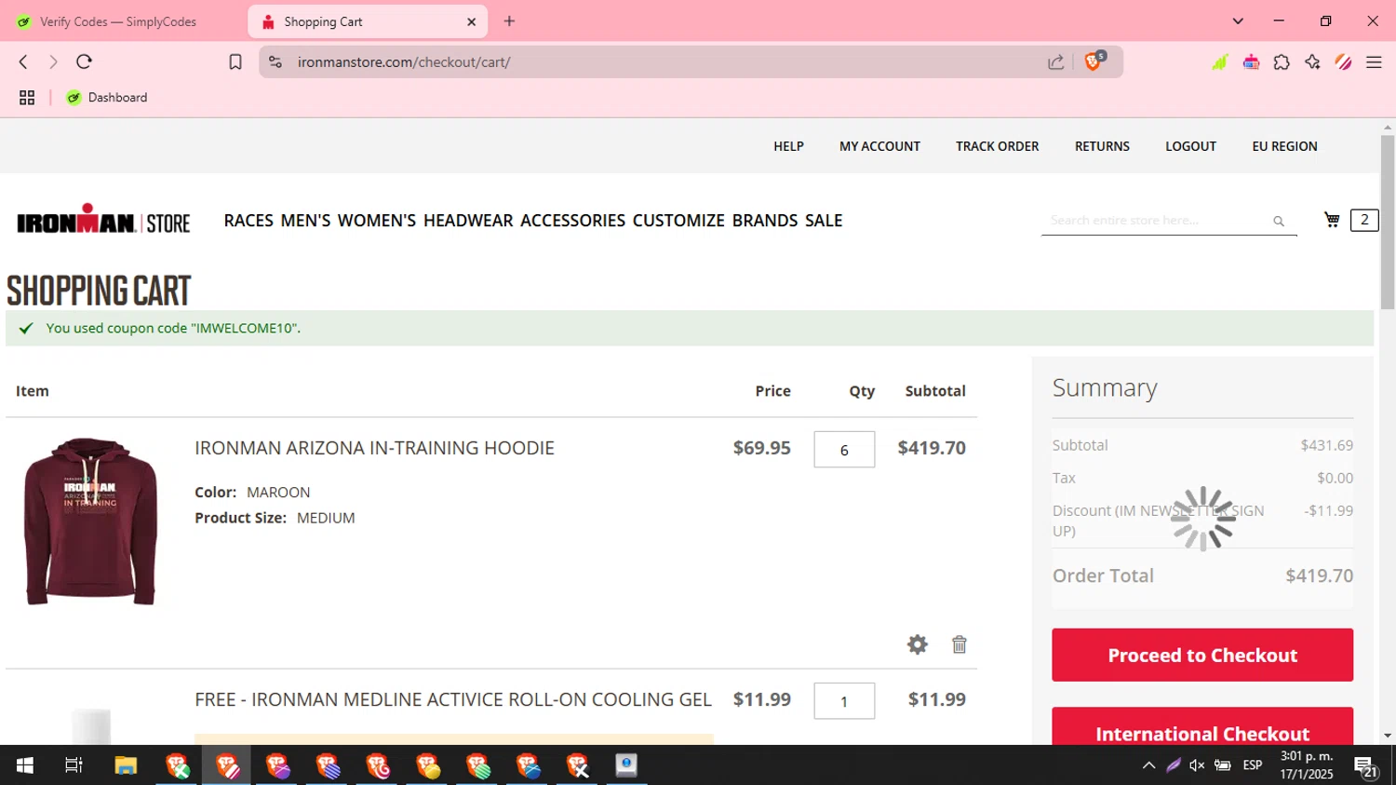Open IRONMAN ARIZONA IN-TRAINING HOODIE title

(x=374, y=448)
